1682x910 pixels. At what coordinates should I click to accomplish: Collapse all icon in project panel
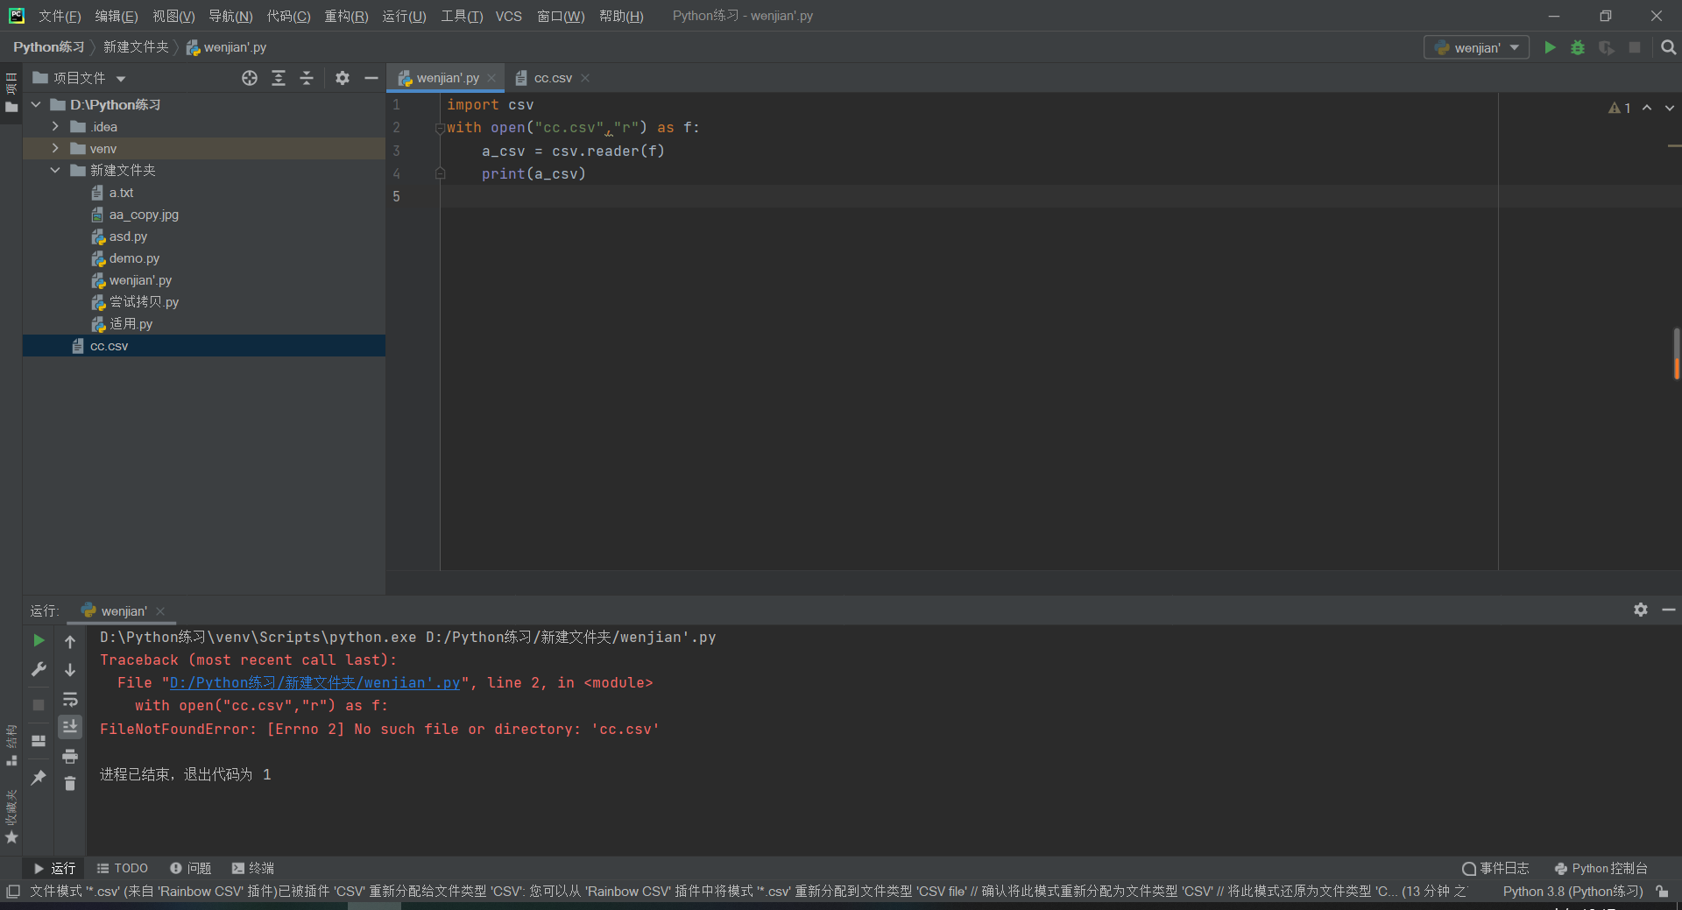[x=307, y=78]
